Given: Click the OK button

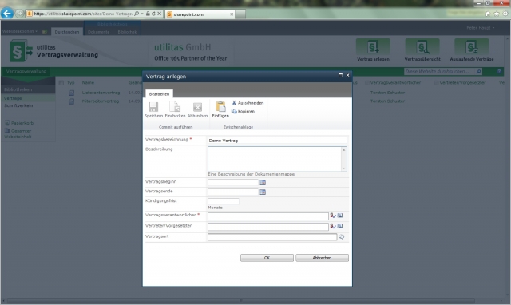Looking at the screenshot, I should click(x=267, y=258).
